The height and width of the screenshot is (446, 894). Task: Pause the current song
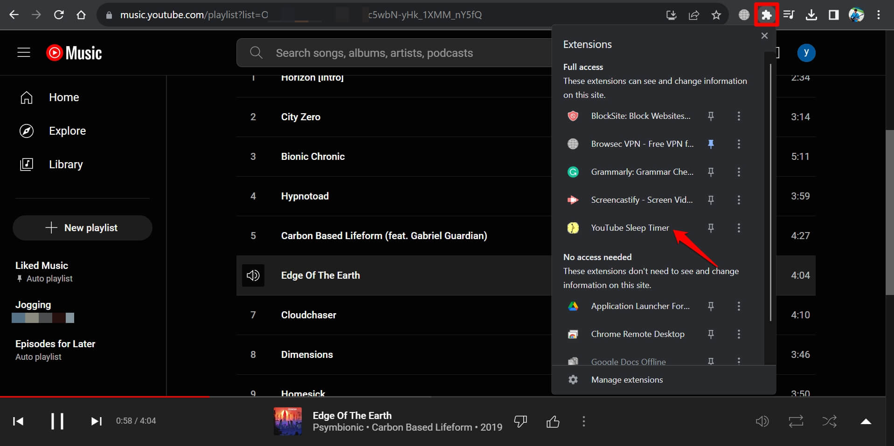point(57,421)
